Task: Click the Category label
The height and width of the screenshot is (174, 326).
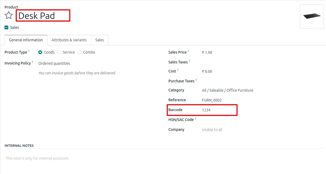Action: pyautogui.click(x=176, y=90)
